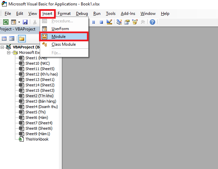218x169 pixels.
Task: Click the Insert menu
Action: [47, 14]
